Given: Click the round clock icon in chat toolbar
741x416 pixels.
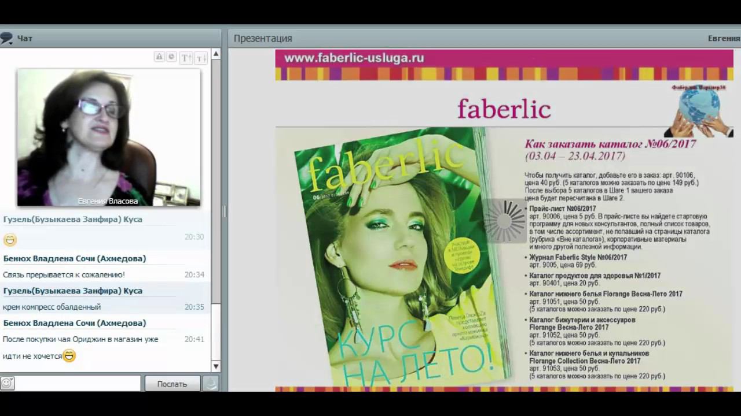Looking at the screenshot, I should click(171, 57).
